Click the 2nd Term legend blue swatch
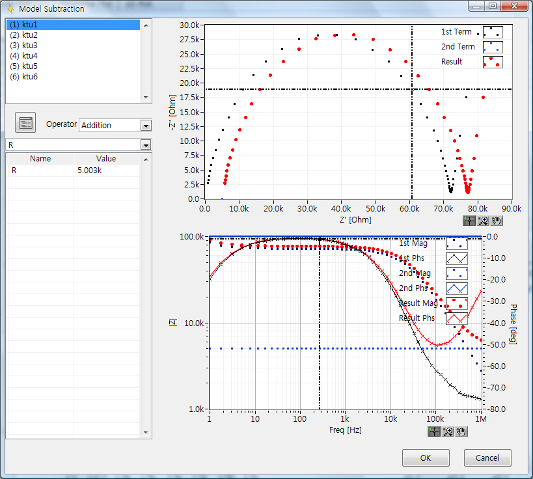Screen dimensions: 533x479 pos(493,47)
